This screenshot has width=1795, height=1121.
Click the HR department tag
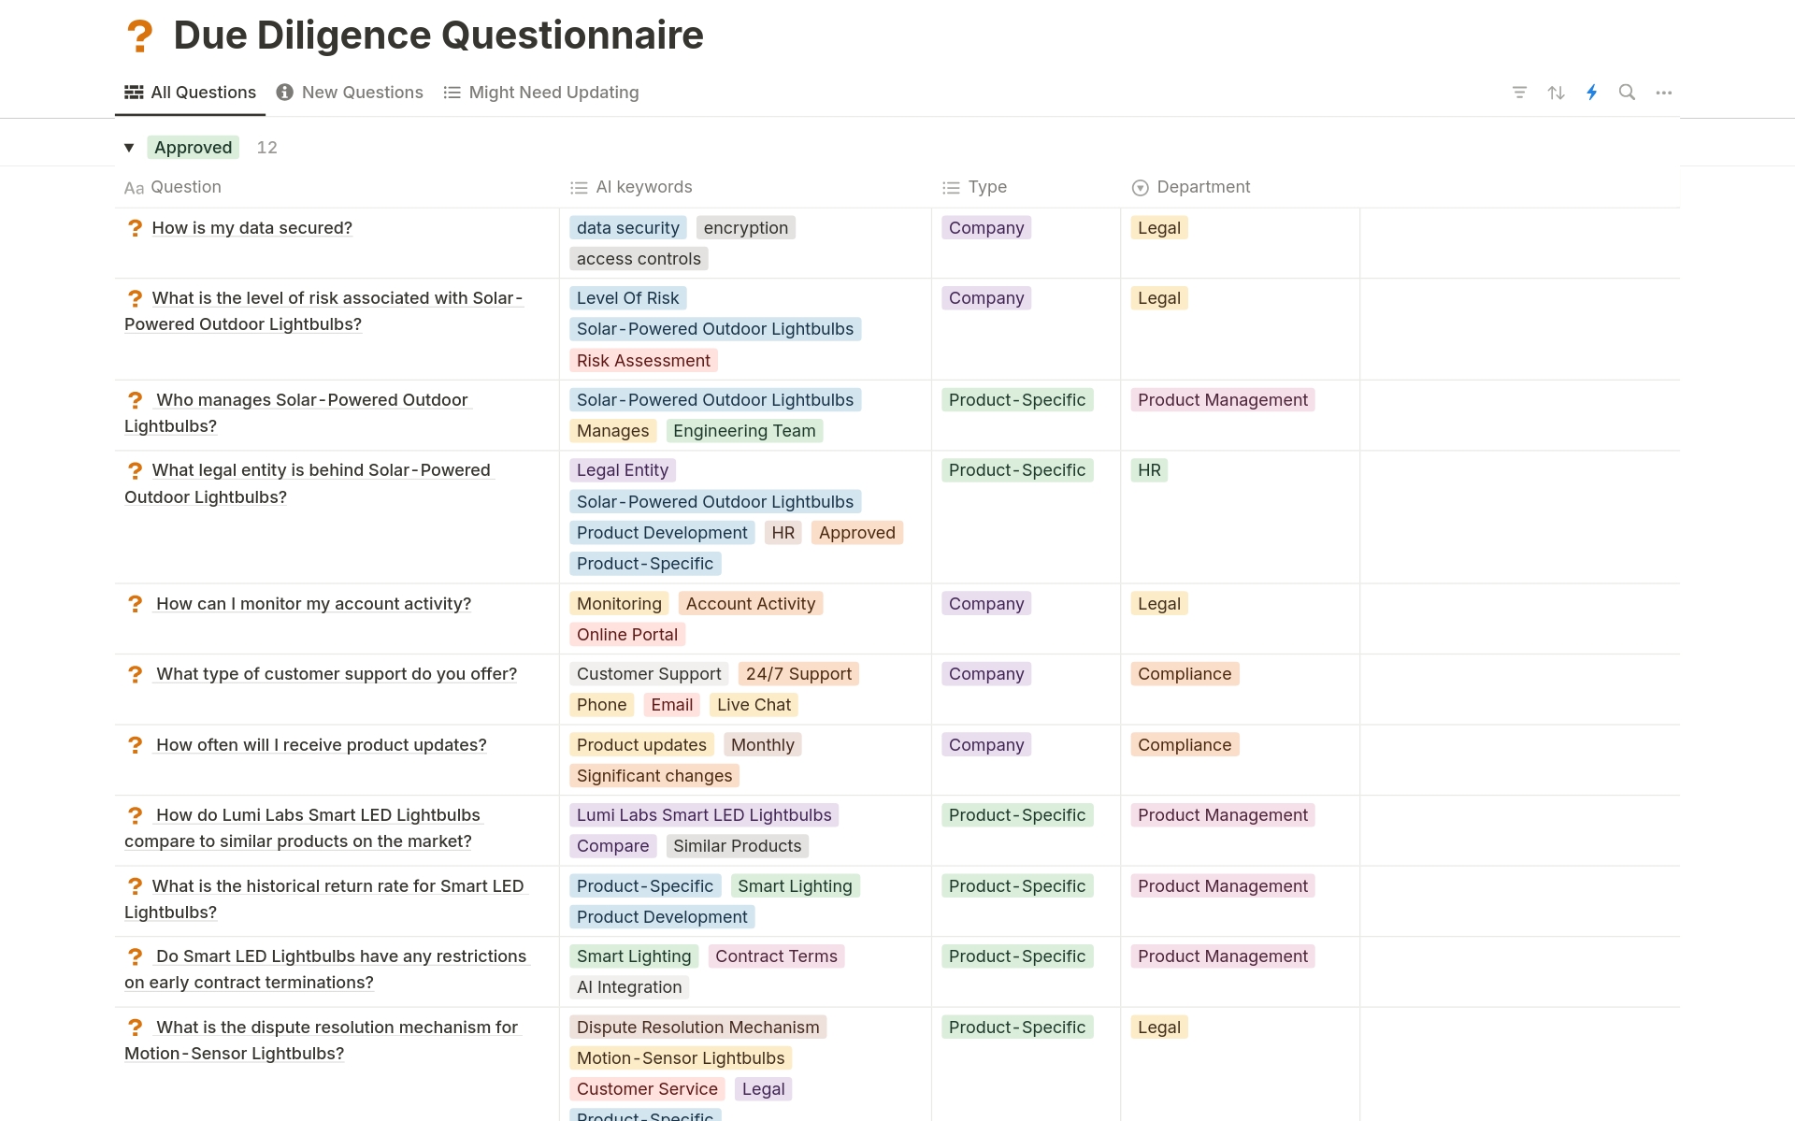[1149, 470]
